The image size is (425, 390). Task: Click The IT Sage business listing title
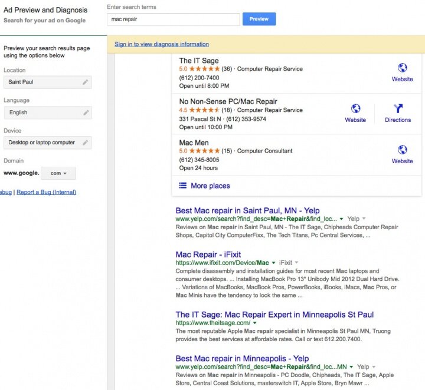click(x=199, y=61)
